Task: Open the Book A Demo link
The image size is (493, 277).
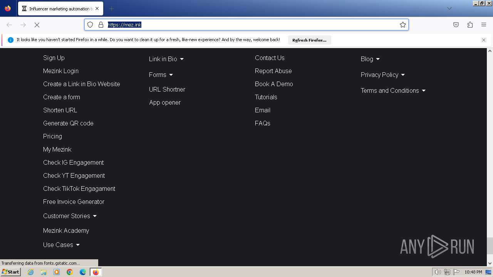Action: click(274, 84)
